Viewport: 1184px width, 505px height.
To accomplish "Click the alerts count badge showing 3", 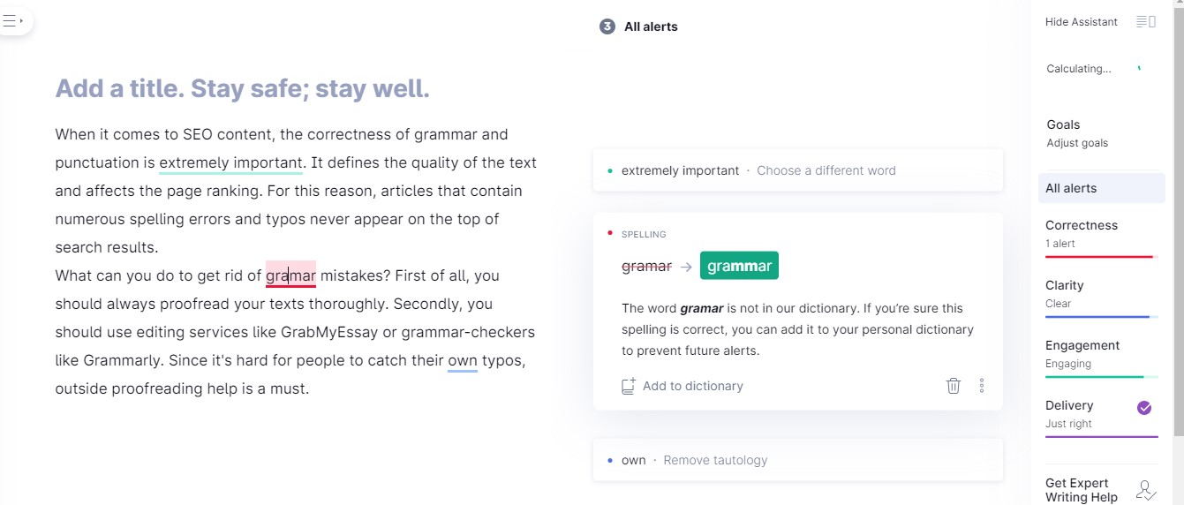I will coord(607,26).
